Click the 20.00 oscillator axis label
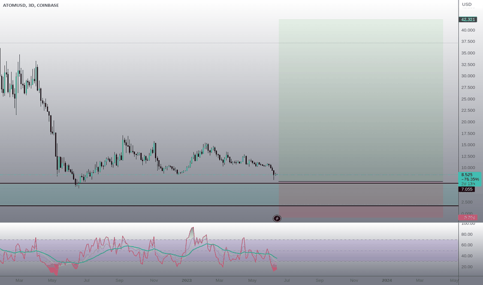The width and height of the screenshot is (483, 285). tap(467, 267)
